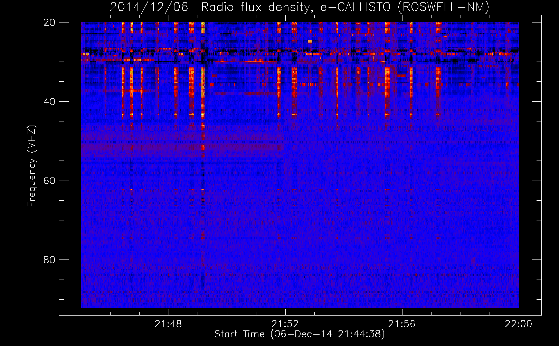Click the "21:56" time tick label
The image size is (559, 346).
pos(402,324)
